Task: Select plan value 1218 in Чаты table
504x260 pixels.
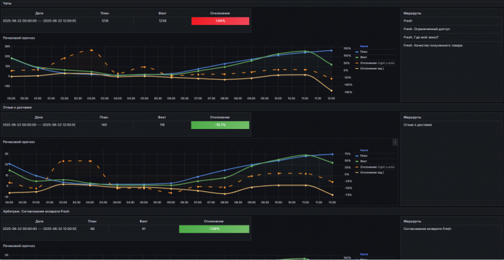Action: (105, 21)
